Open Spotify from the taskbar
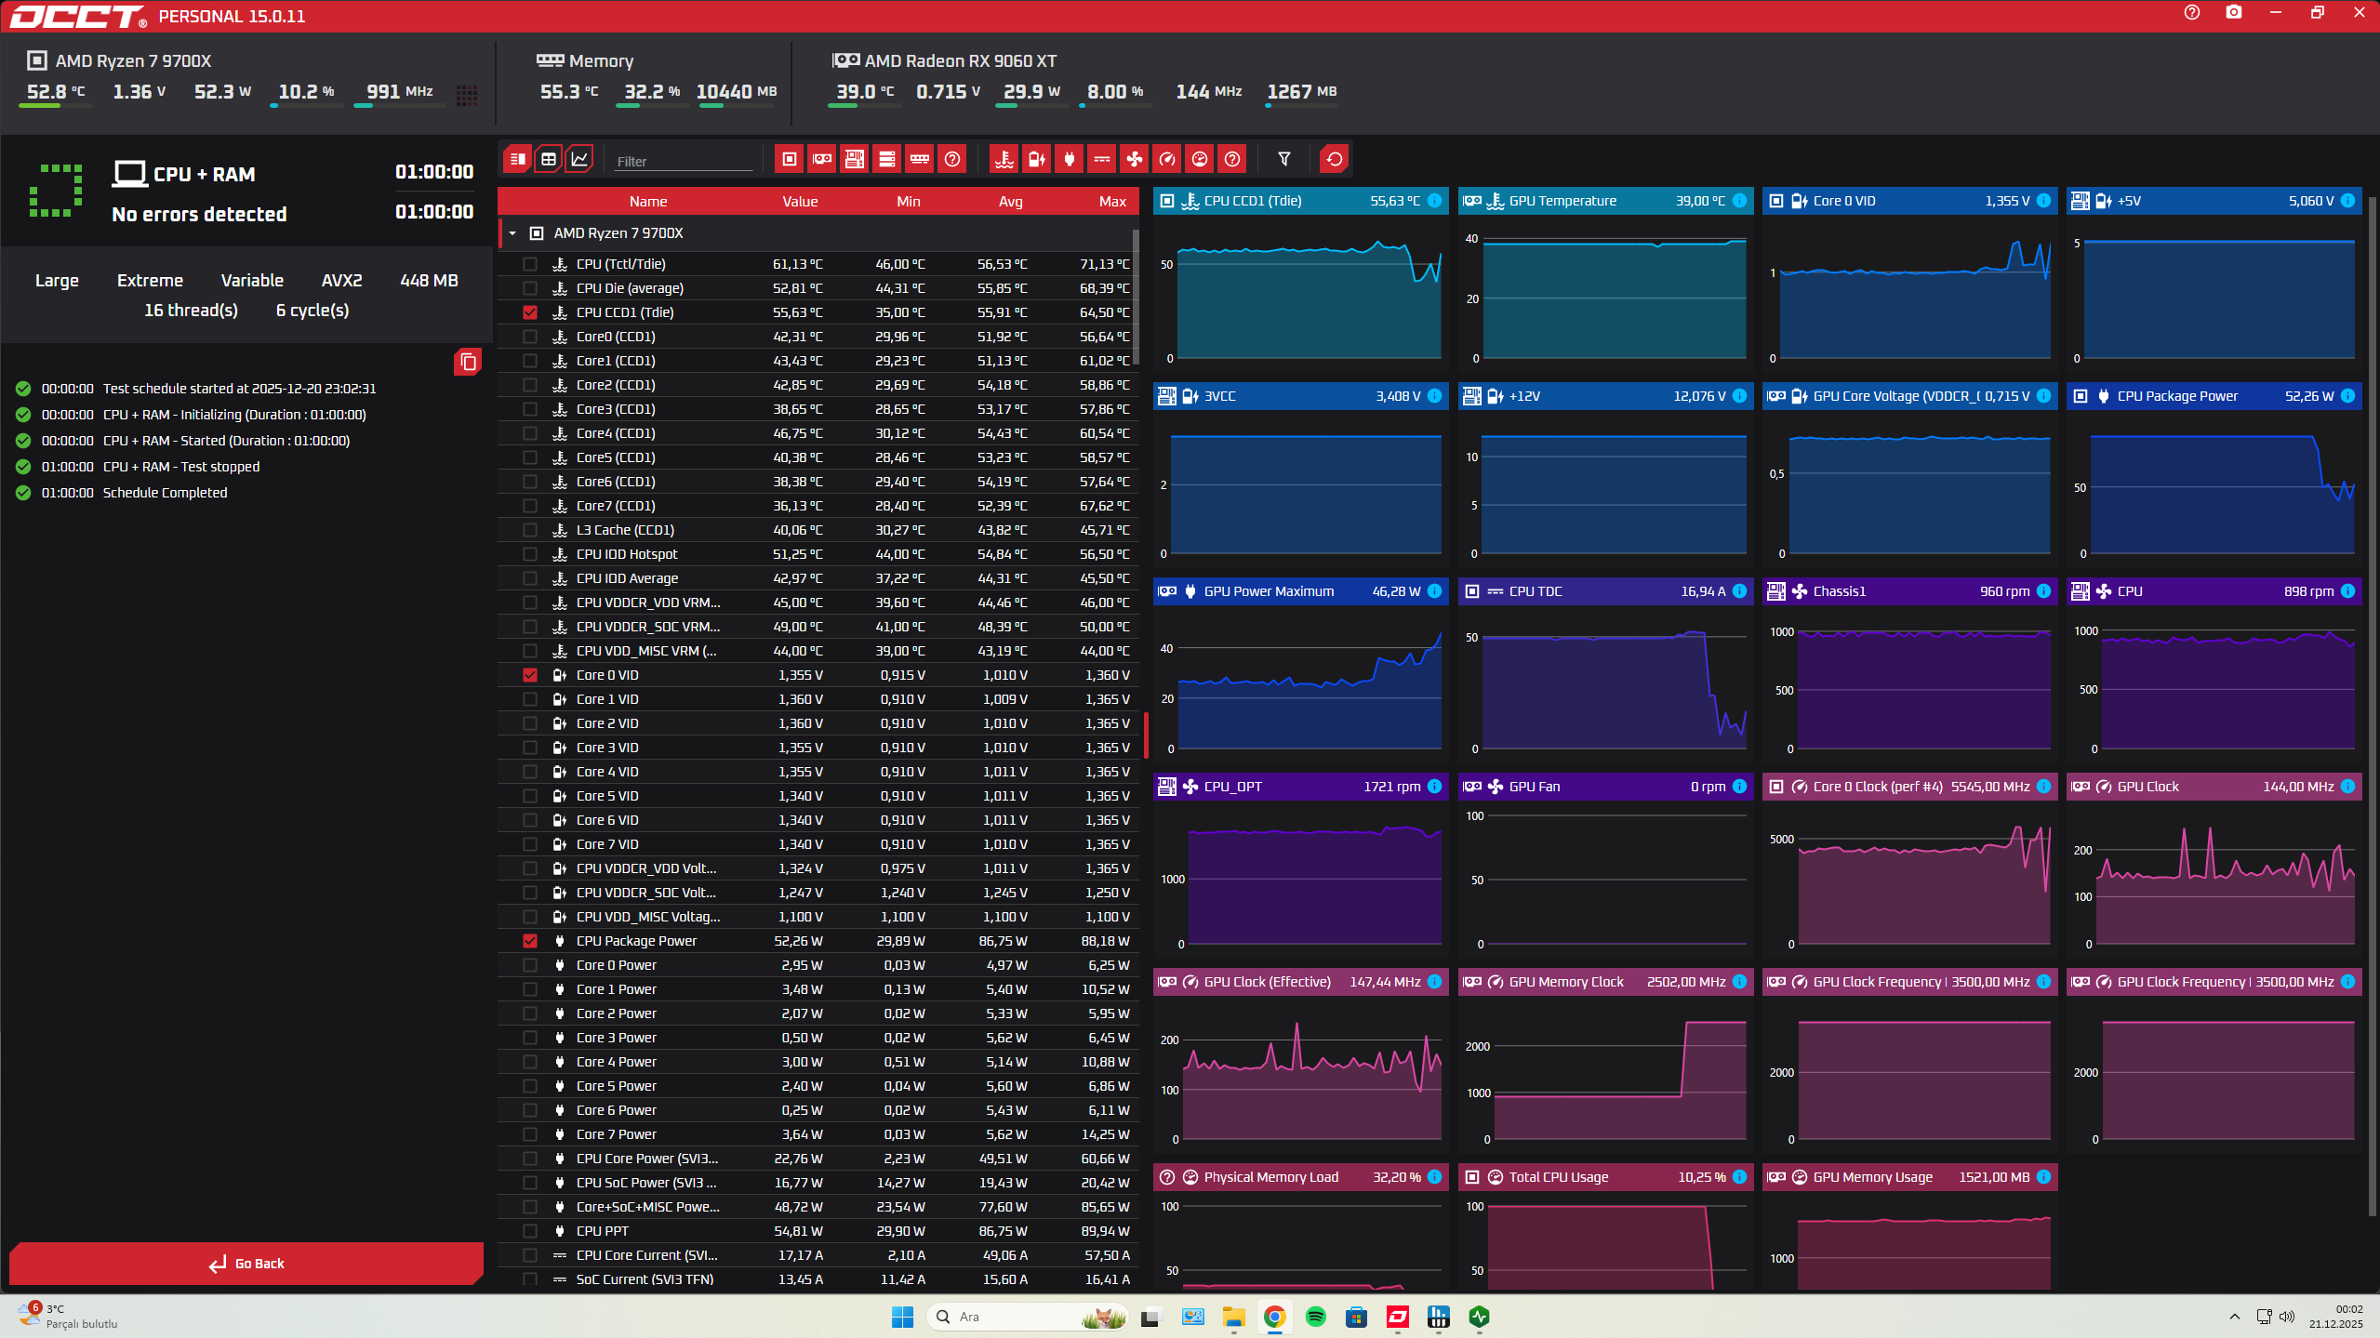 [1315, 1317]
